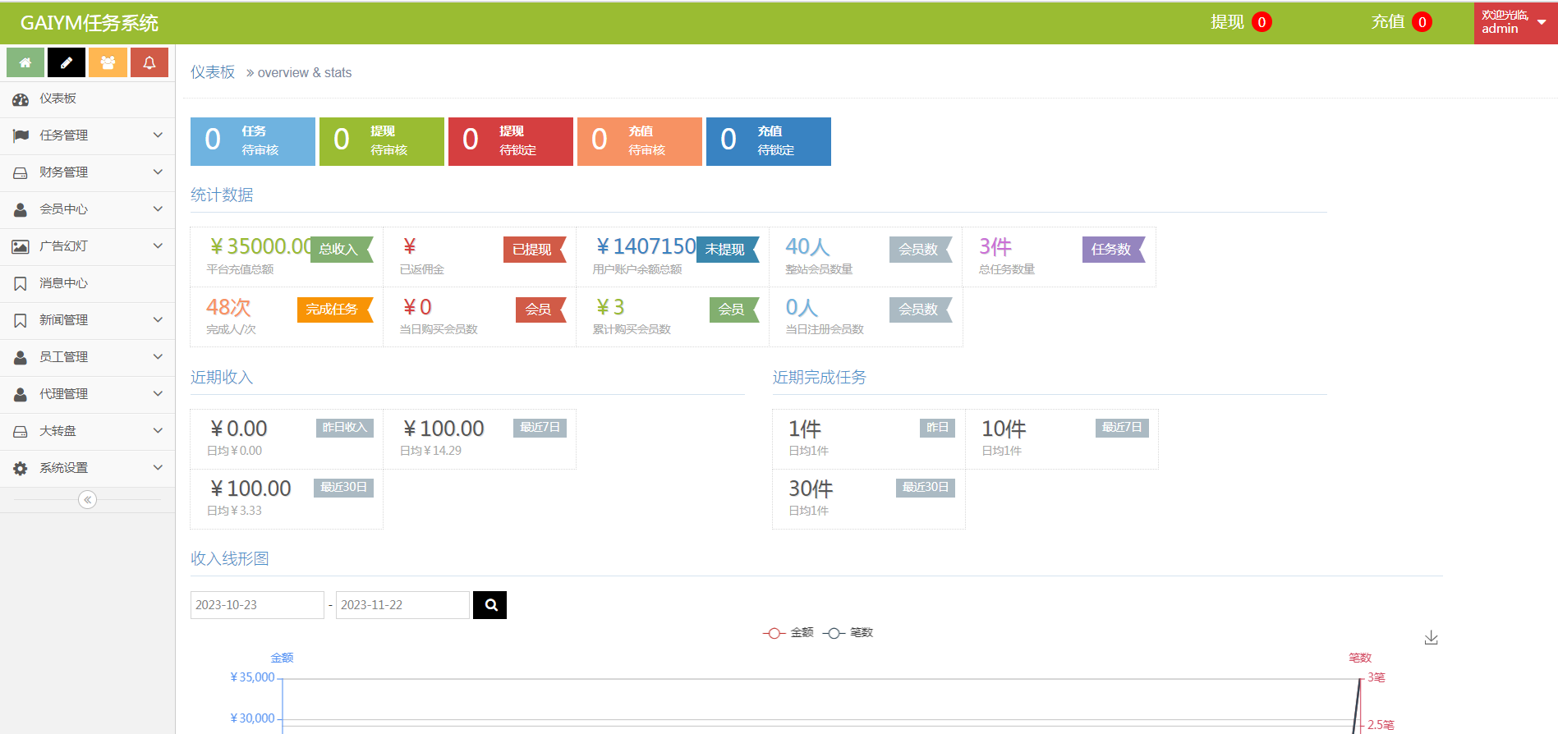Click the green home shortcut icon
The width and height of the screenshot is (1558, 734).
tap(25, 62)
